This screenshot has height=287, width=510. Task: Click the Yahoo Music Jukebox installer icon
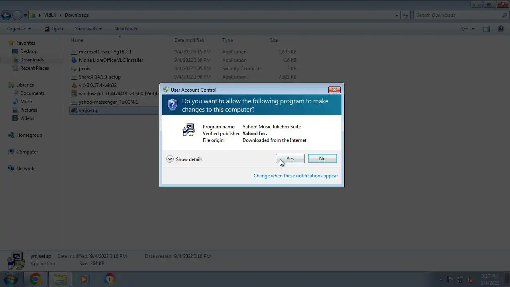189,130
